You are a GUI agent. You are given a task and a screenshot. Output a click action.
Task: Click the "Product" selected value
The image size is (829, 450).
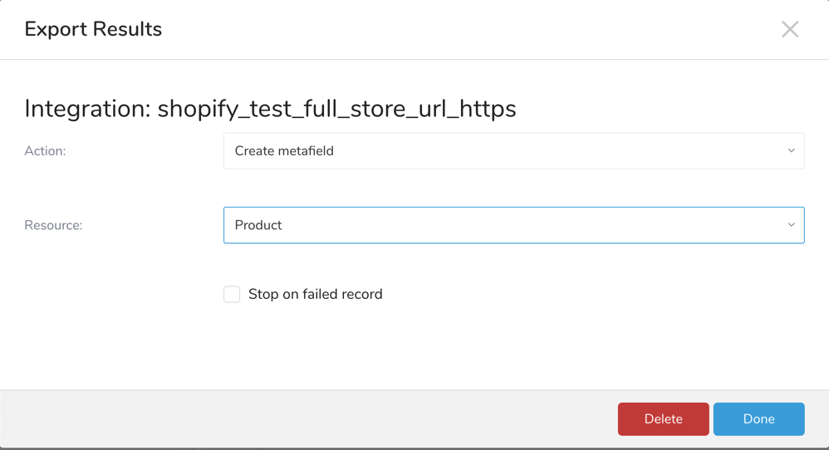[258, 225]
